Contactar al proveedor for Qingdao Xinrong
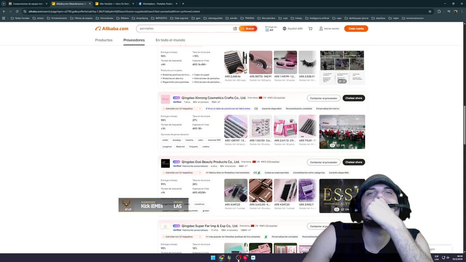This screenshot has width=466, height=262. (324, 98)
